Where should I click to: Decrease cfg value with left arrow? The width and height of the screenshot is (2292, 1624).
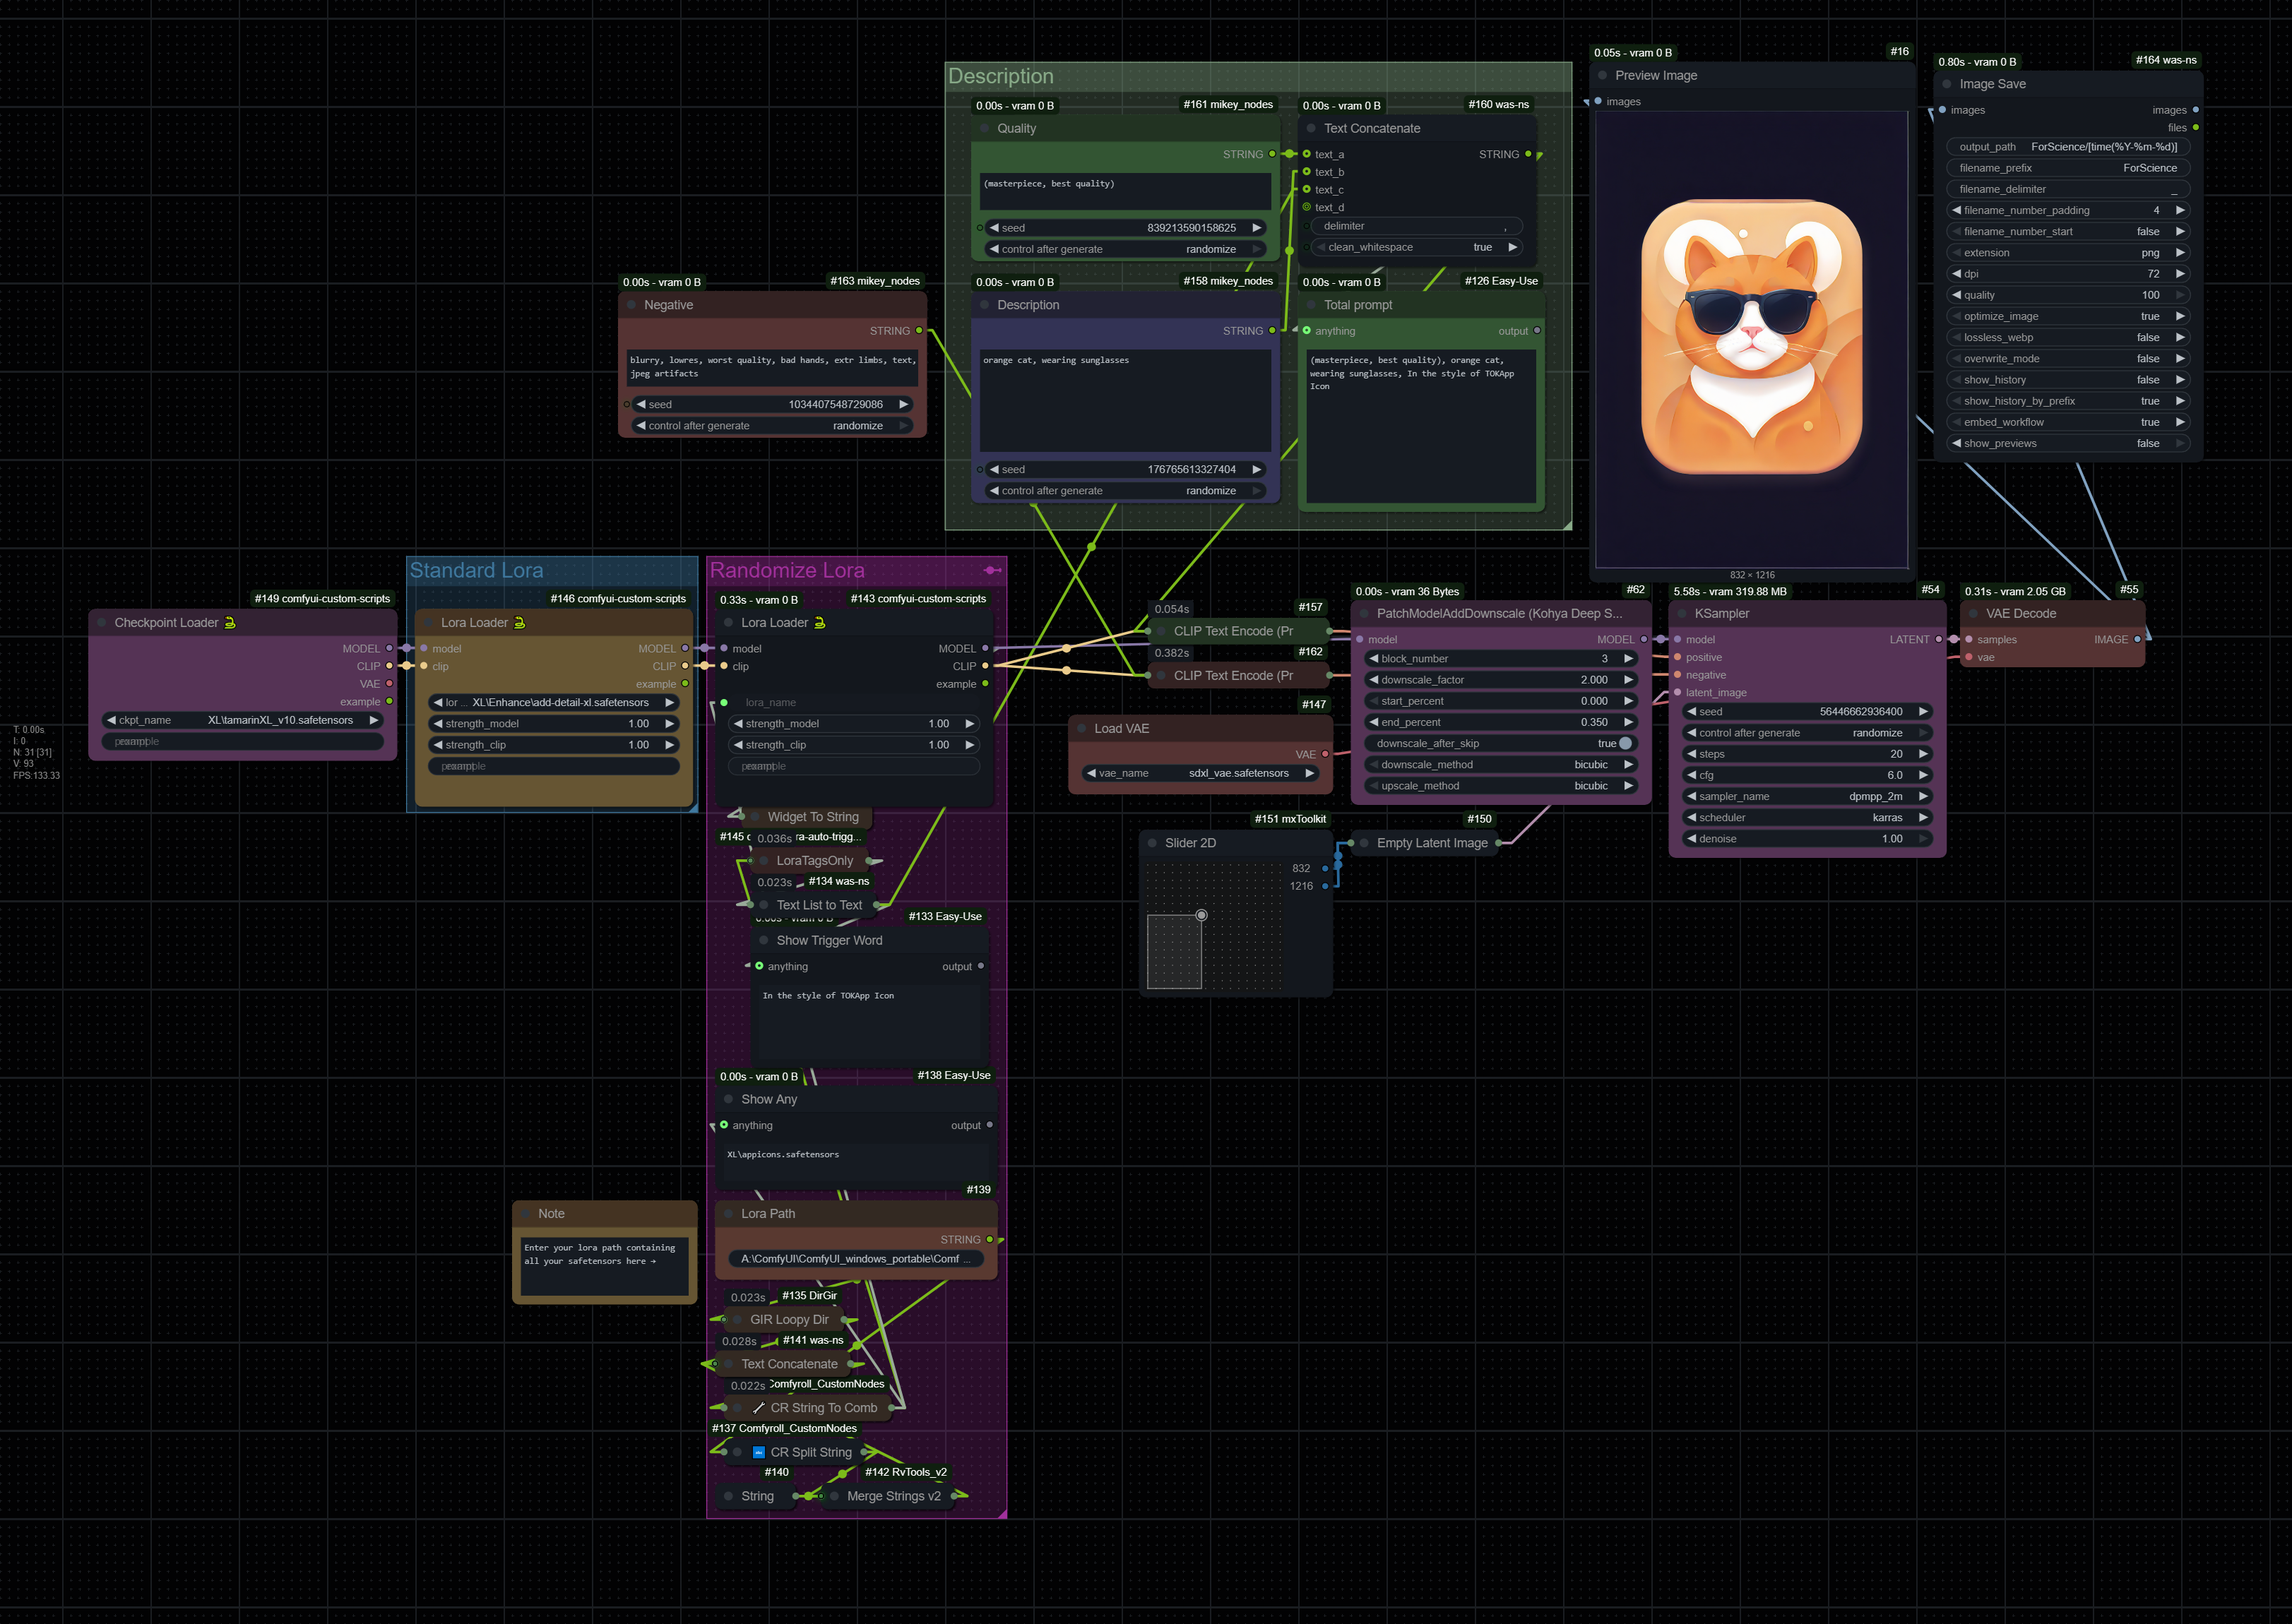1691,775
